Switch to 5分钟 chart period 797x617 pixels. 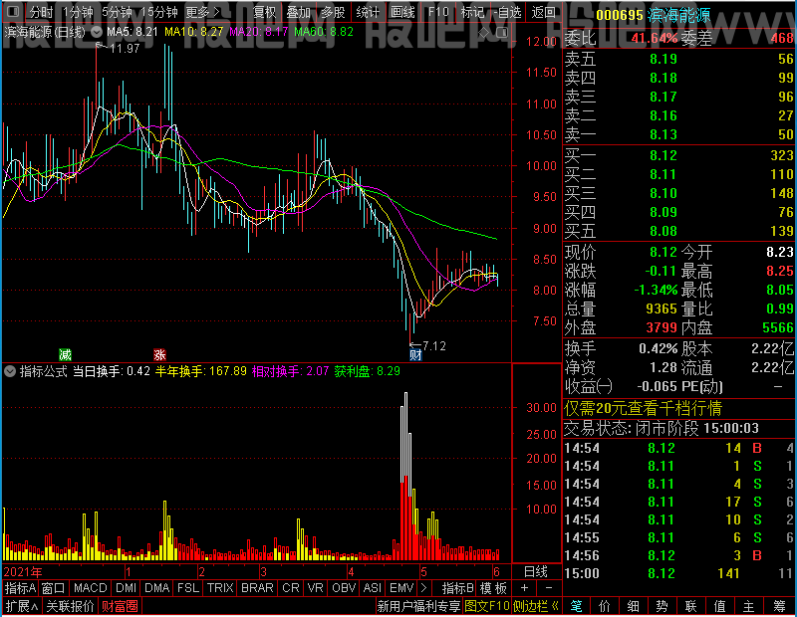[117, 12]
